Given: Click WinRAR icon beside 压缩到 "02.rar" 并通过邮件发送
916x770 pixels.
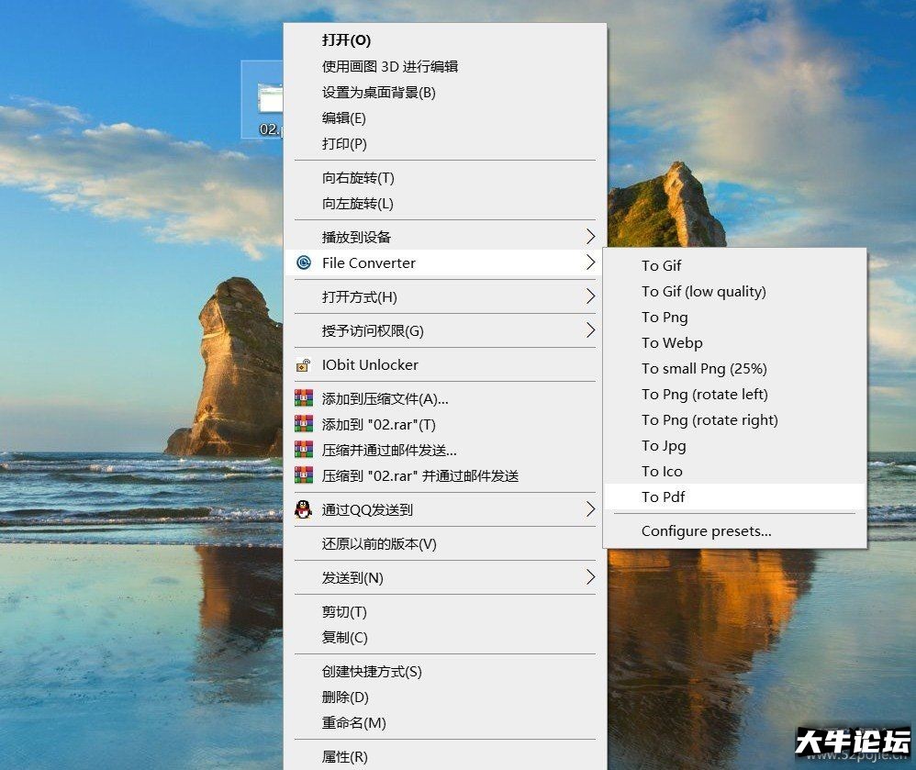Looking at the screenshot, I should pyautogui.click(x=304, y=475).
